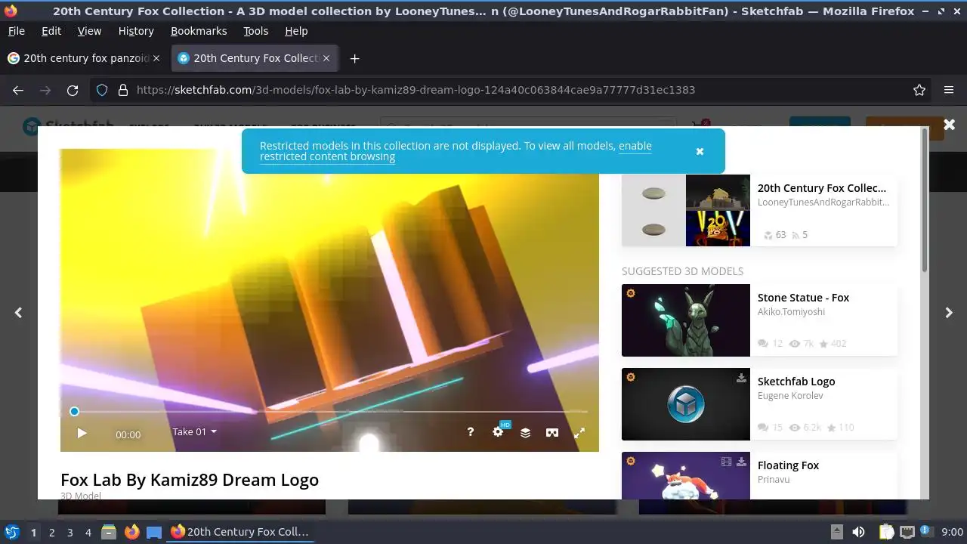
Task: Open model inspector layers icon
Action: tap(525, 432)
